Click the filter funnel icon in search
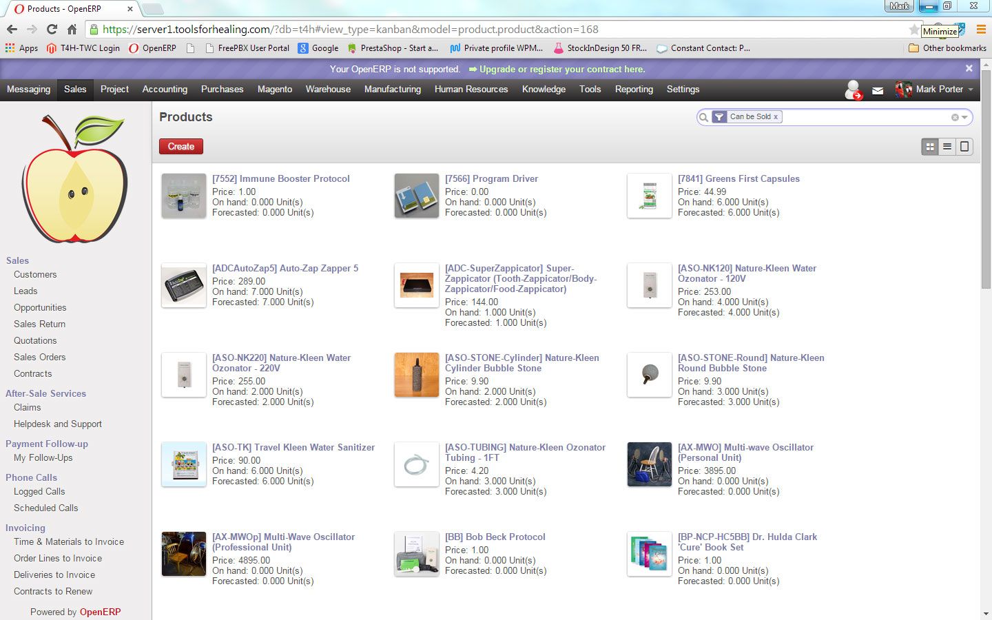 [x=719, y=117]
